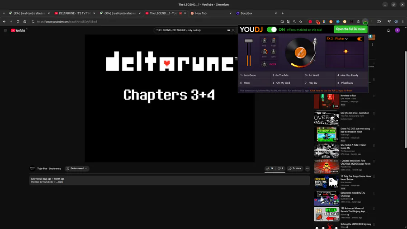The height and width of the screenshot is (229, 407).
Task: Open options menu for Nowhere to Run
Action: click(x=374, y=96)
